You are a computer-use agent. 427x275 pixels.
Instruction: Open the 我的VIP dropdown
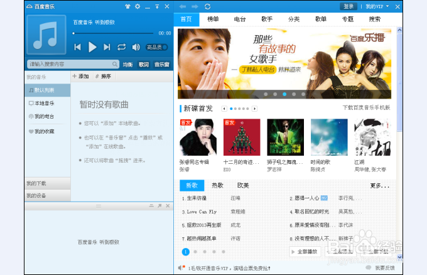tap(377, 6)
